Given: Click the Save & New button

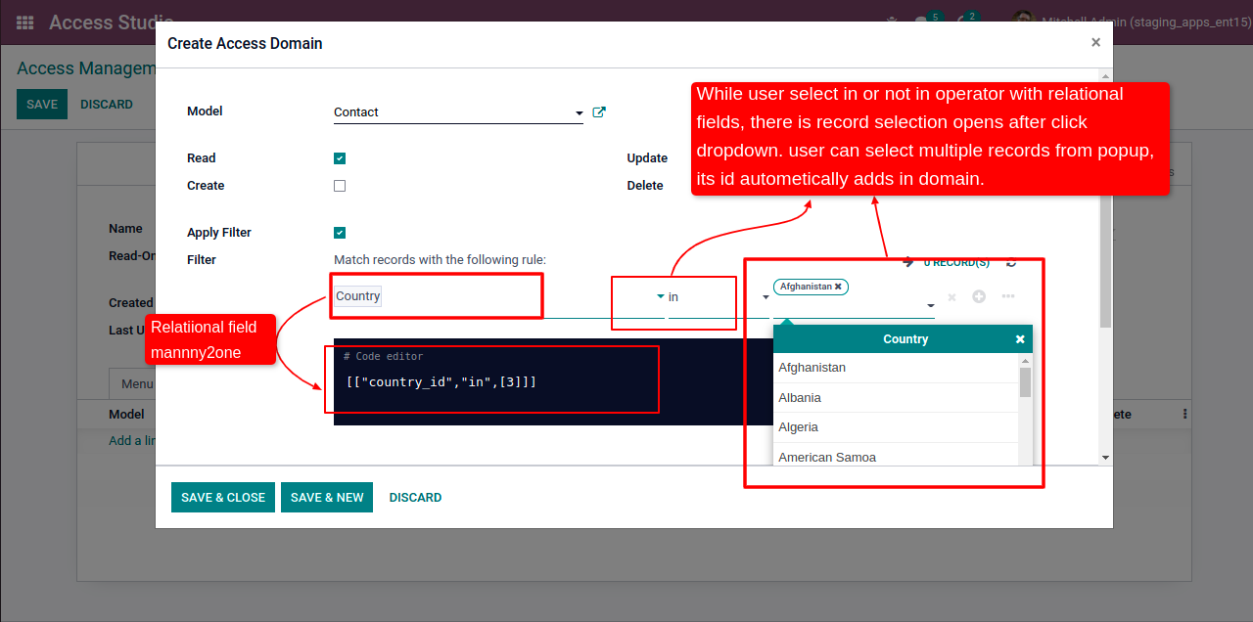Looking at the screenshot, I should (x=327, y=498).
